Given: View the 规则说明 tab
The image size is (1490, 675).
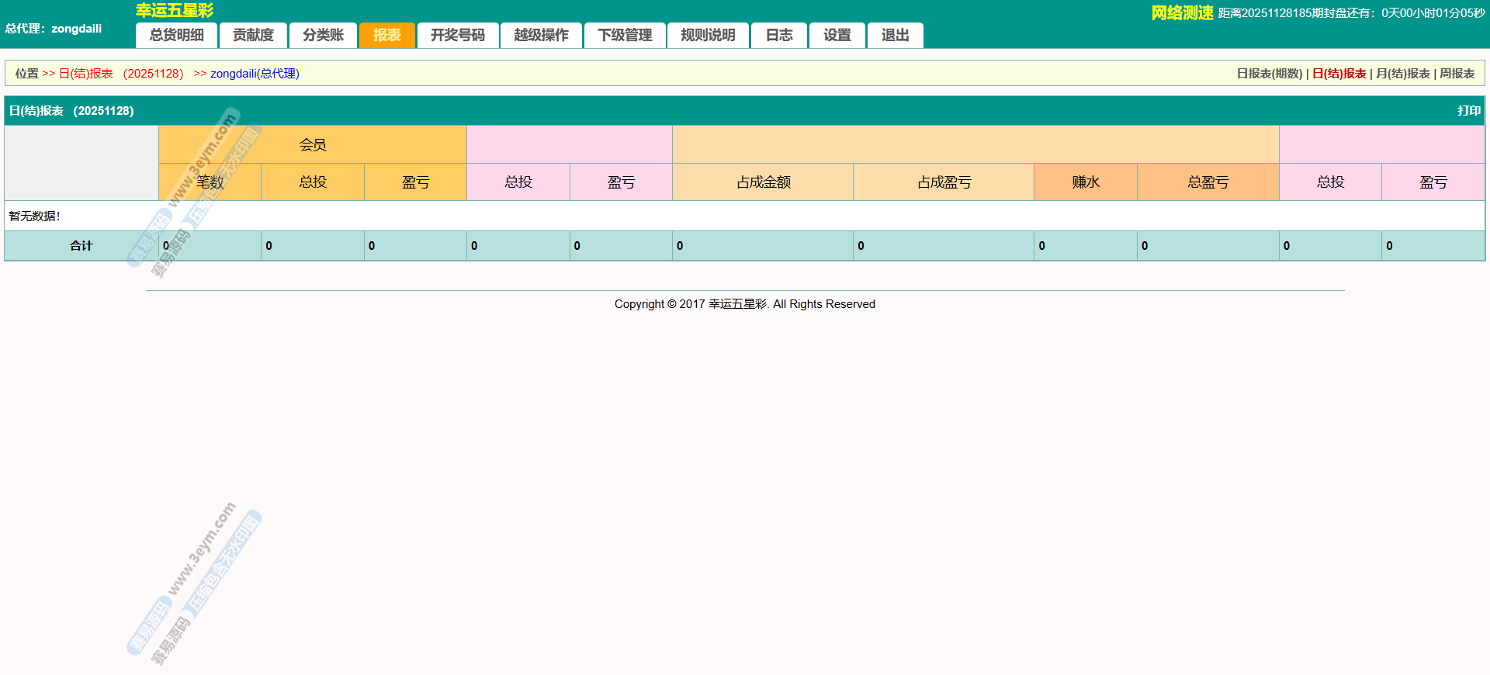Looking at the screenshot, I should click(x=708, y=35).
